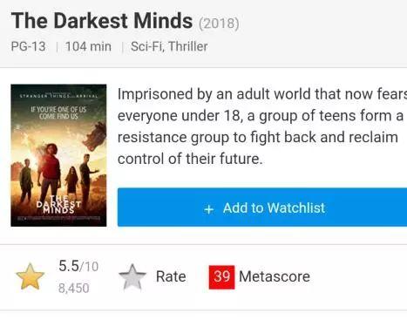Open the Metascore text link
The width and height of the screenshot is (407, 320).
(x=275, y=276)
